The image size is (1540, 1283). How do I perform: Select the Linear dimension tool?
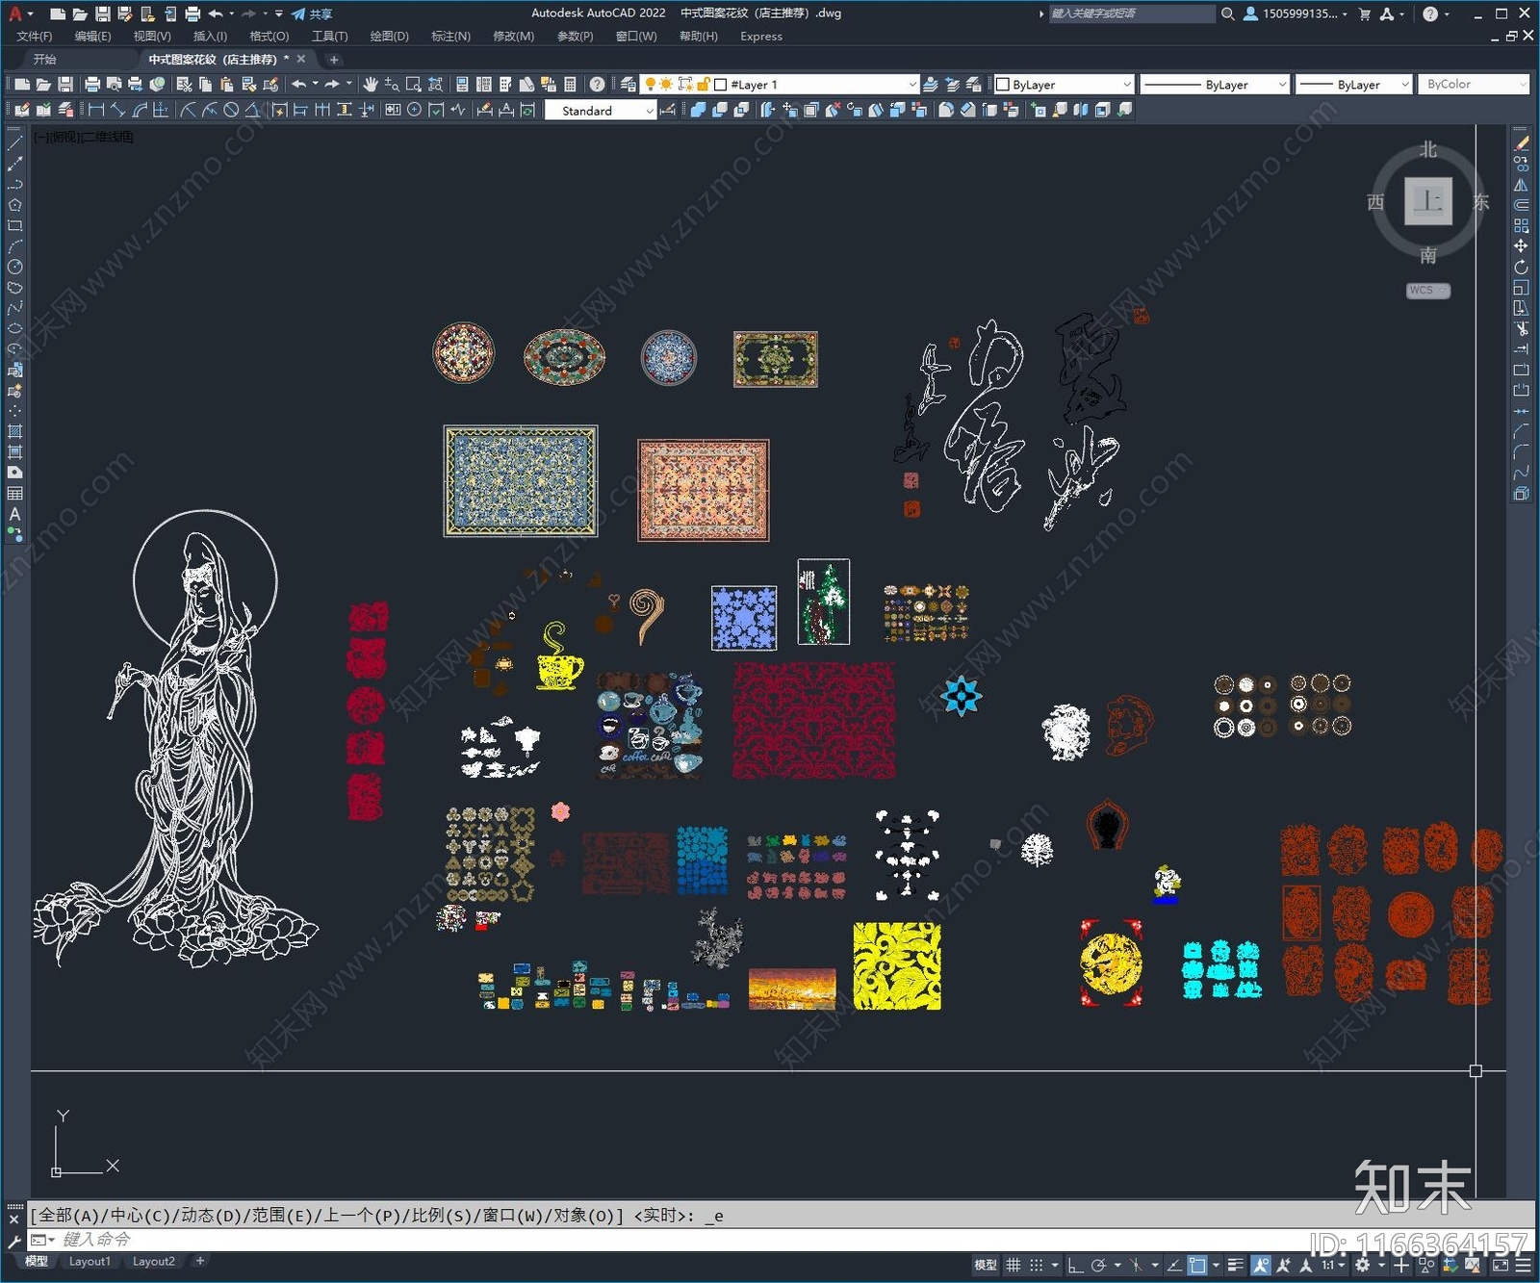[x=95, y=110]
